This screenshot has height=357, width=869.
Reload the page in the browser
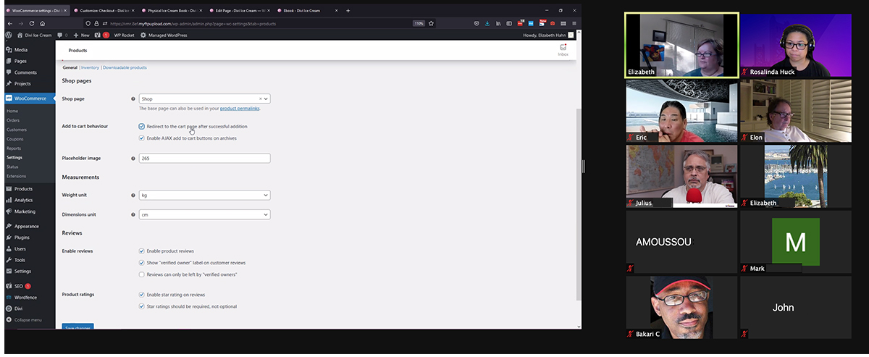coord(32,23)
